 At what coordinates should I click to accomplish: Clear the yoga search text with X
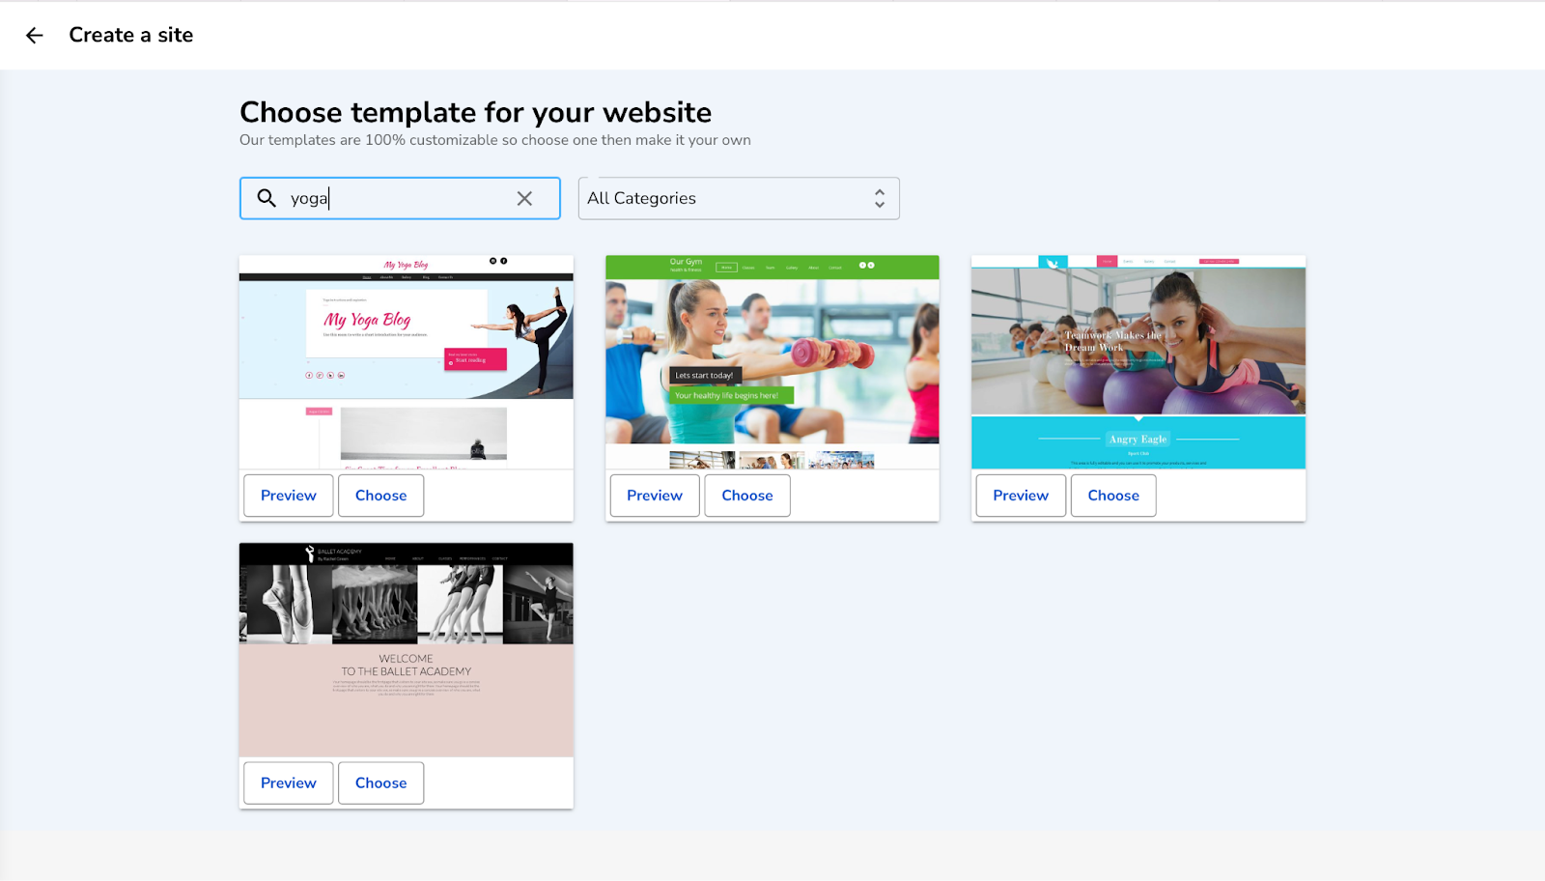524,198
